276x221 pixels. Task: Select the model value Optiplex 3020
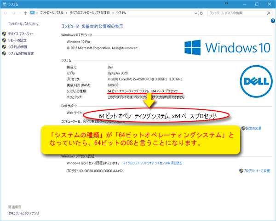click(x=118, y=73)
